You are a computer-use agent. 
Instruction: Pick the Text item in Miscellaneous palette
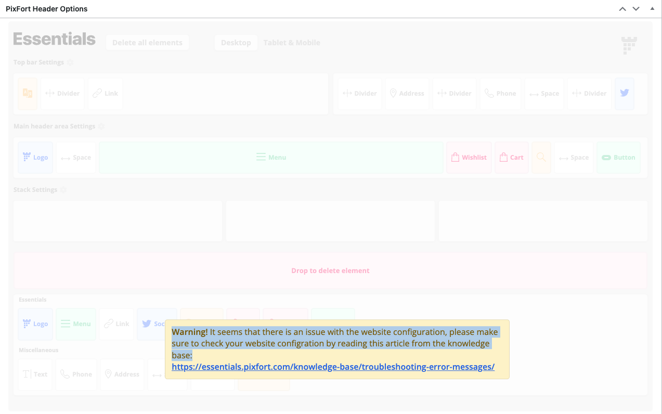pos(35,374)
